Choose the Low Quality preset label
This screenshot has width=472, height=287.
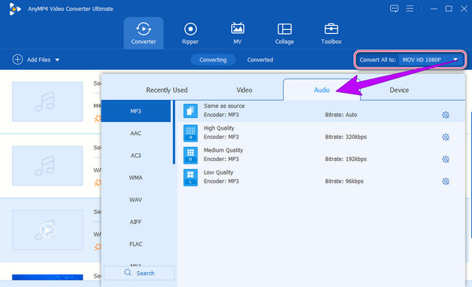coord(218,172)
